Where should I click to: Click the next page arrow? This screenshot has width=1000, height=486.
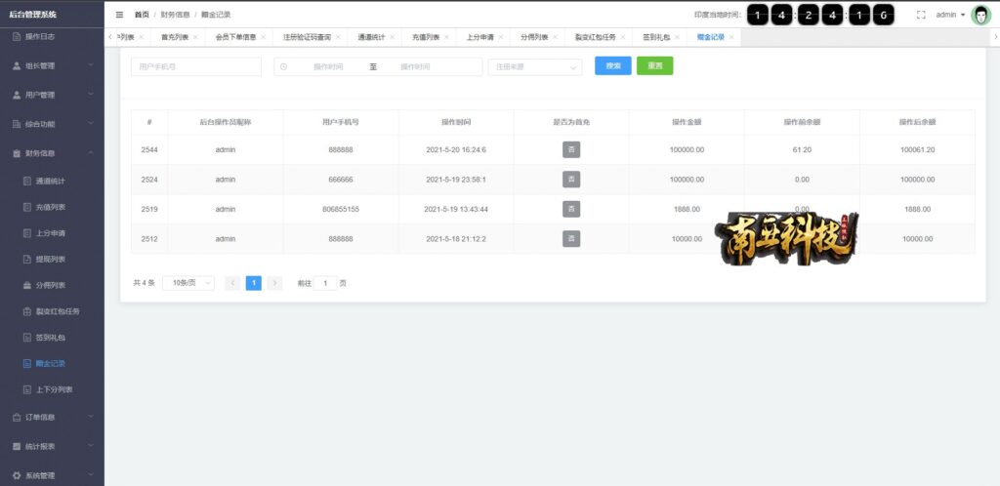(274, 283)
